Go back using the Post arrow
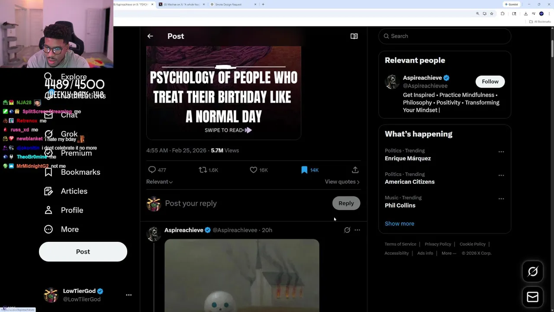This screenshot has width=554, height=312. (x=150, y=36)
